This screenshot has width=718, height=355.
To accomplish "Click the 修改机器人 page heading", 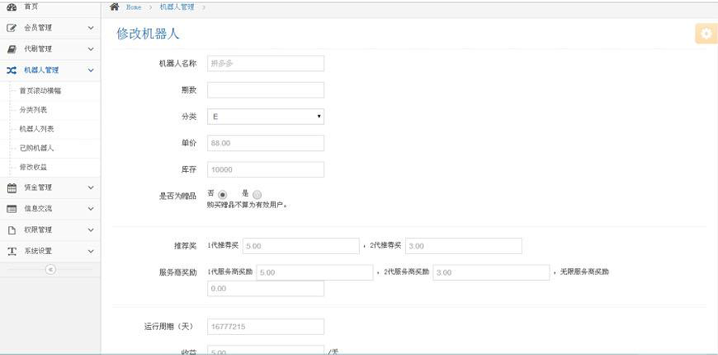I will pyautogui.click(x=148, y=34).
